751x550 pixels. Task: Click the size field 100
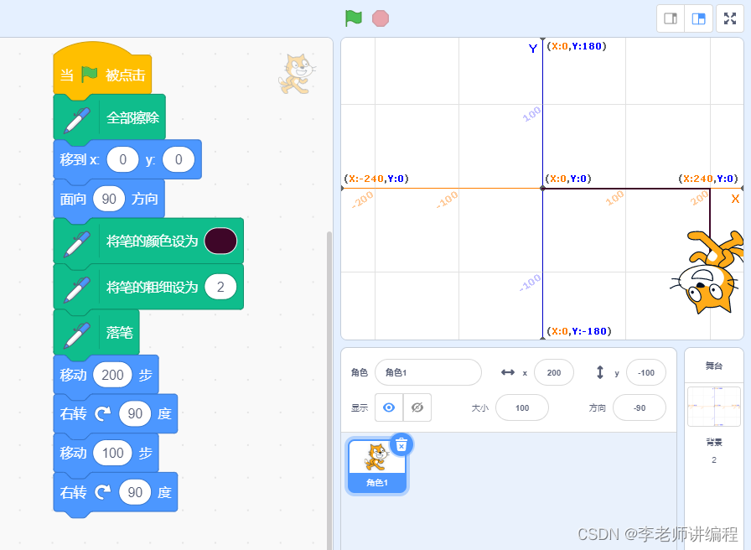522,407
